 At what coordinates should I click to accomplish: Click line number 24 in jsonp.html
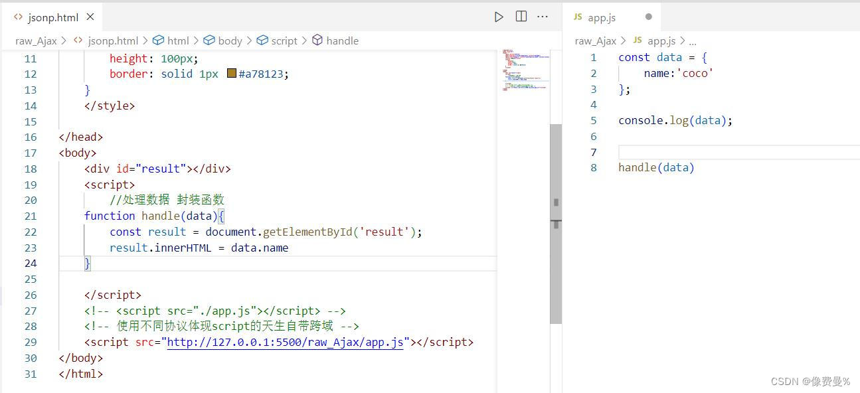click(31, 264)
